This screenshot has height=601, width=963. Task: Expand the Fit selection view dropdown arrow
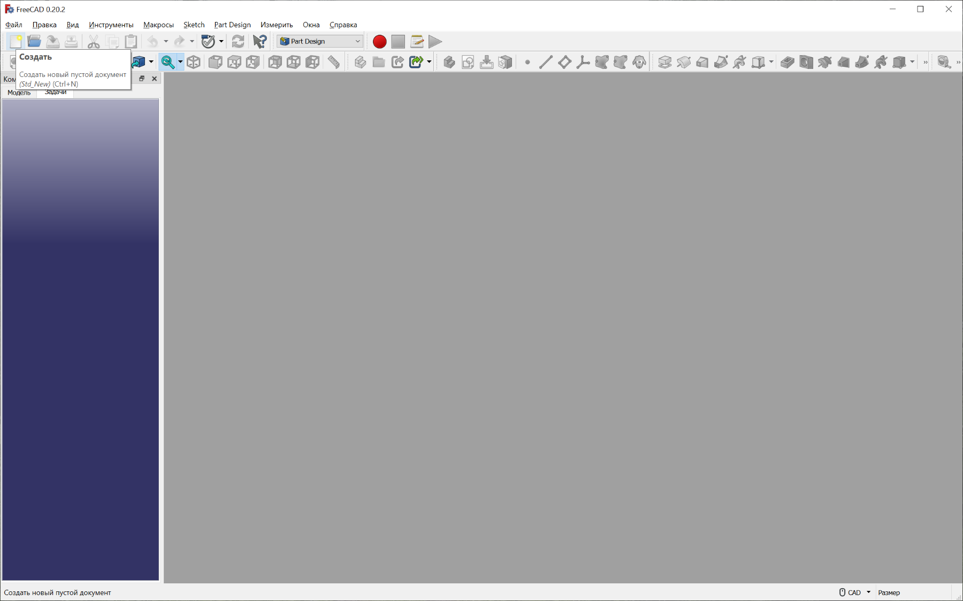[180, 62]
